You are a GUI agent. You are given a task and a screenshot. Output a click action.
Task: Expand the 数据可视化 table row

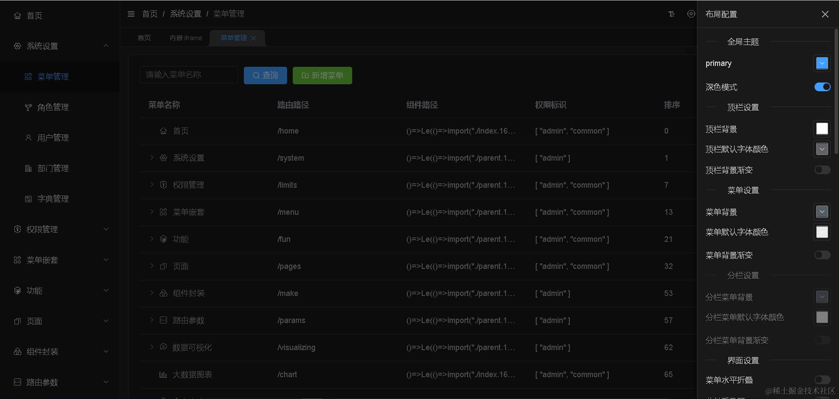[x=152, y=347]
